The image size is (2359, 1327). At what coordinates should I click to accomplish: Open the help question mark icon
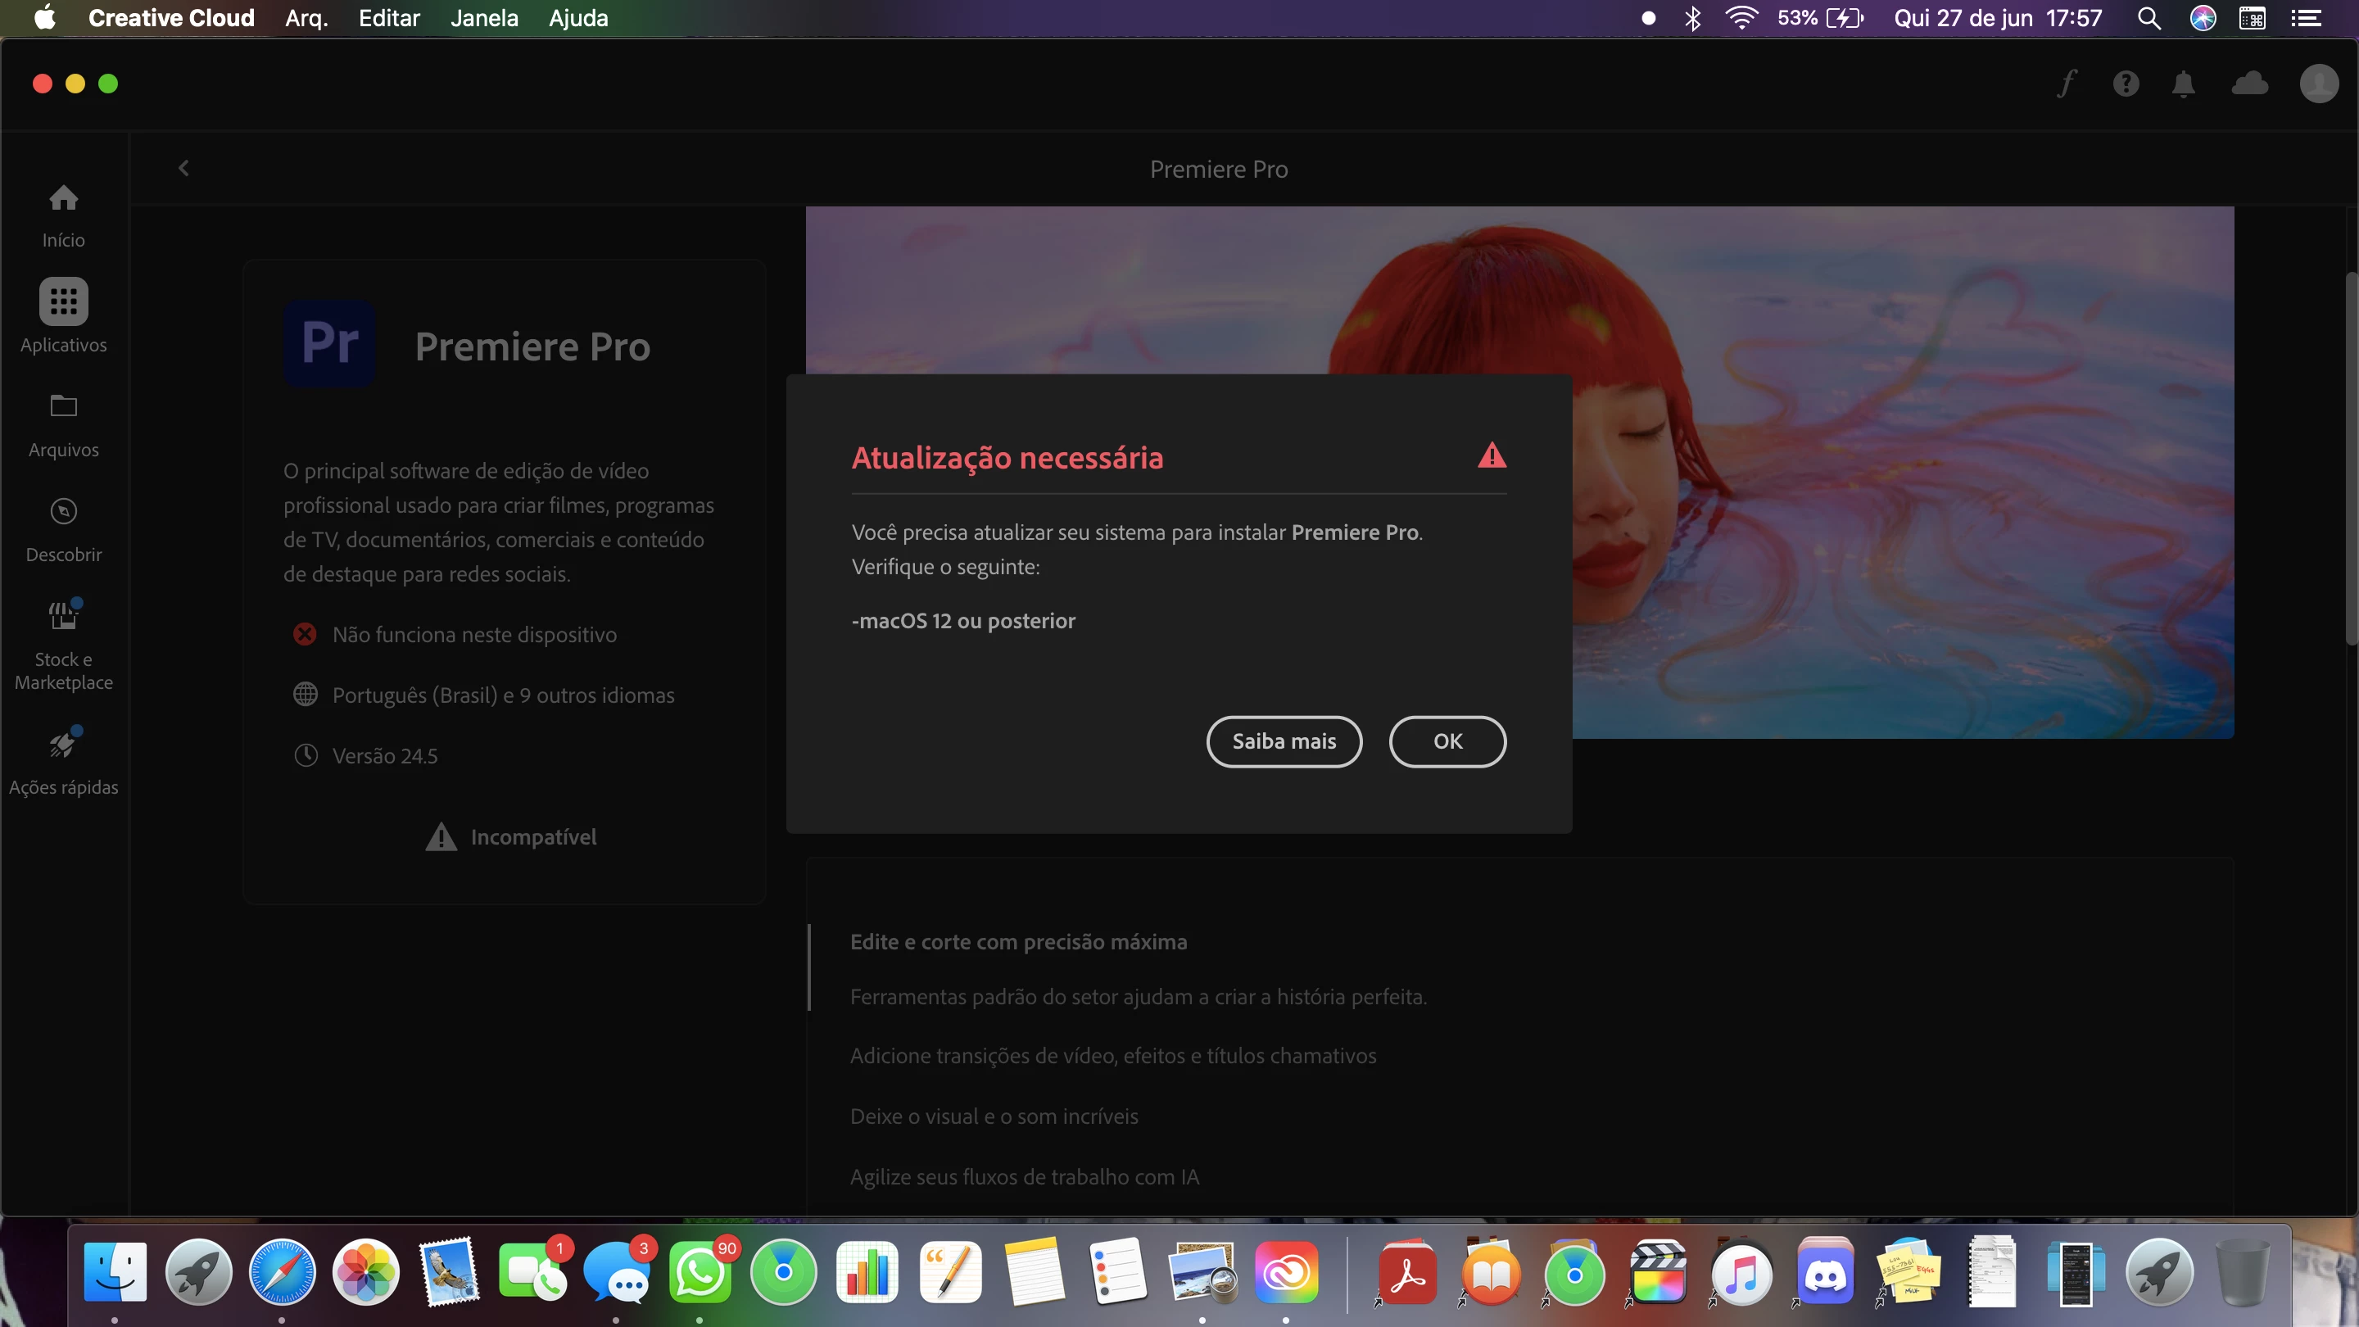[x=2126, y=84]
